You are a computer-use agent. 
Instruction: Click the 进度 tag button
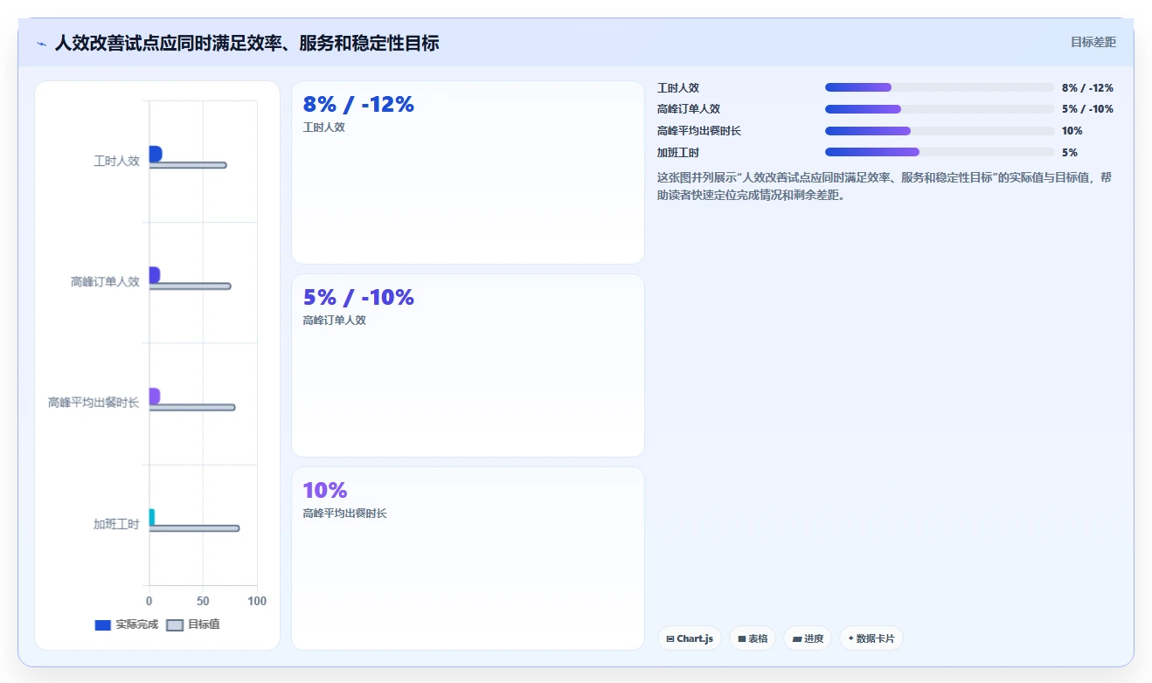click(x=808, y=638)
